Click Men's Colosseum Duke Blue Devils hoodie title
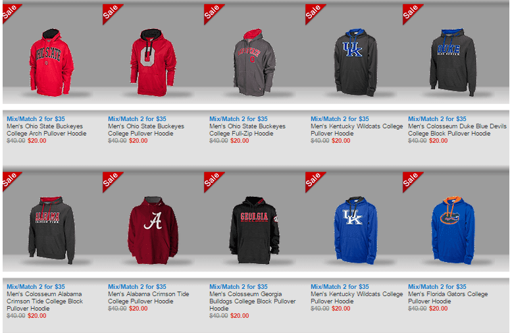510x333 pixels. (457, 130)
